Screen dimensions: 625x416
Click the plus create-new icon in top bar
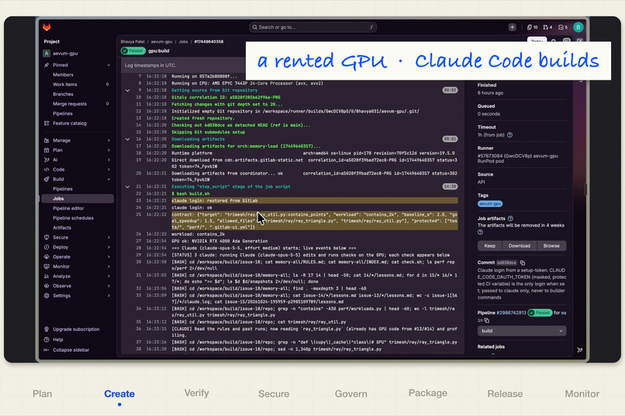[513, 27]
